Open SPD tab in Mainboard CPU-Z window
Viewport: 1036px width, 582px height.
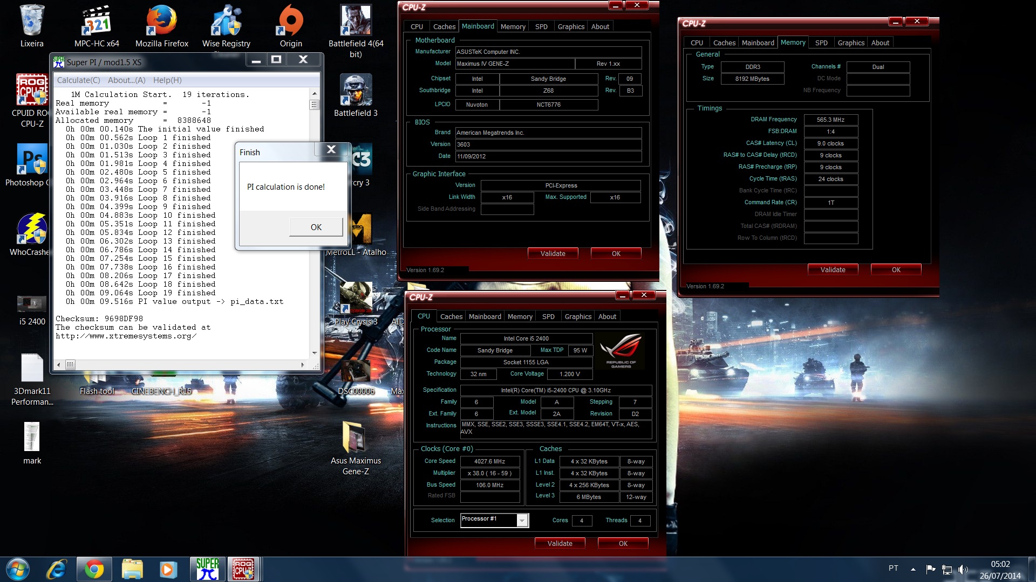pos(541,26)
